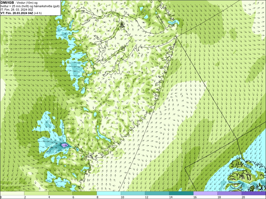Image resolution: width=266 pixels, height=199 pixels.
Task: Click the 8–10 m/s light cyan legend swatch
Action: pyautogui.click(x=109, y=193)
